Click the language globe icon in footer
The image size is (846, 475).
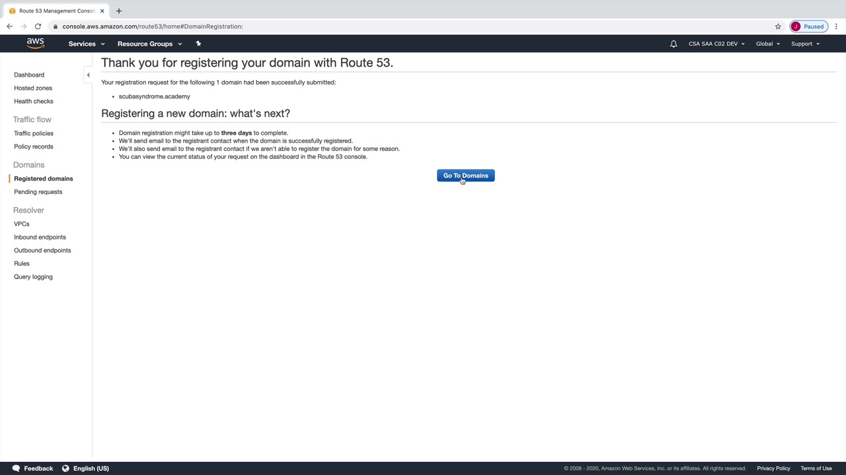[x=65, y=468]
